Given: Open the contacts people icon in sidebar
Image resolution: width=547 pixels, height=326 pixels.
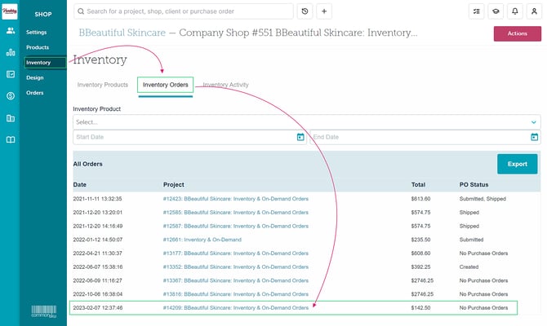Looking at the screenshot, I should point(11,31).
